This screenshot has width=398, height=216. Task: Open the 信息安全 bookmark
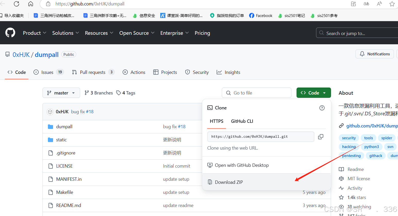[144, 15]
